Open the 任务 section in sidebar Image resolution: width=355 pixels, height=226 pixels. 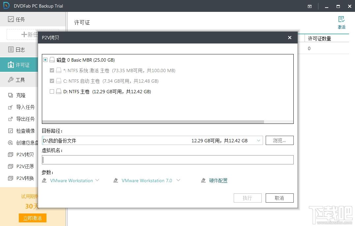[33, 19]
